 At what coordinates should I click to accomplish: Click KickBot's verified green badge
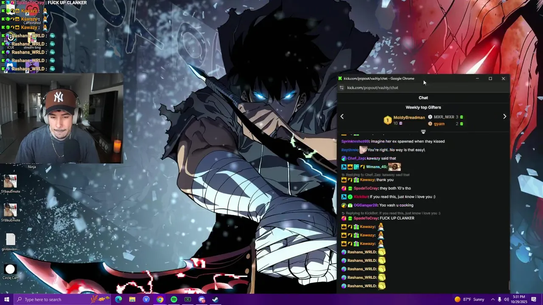click(350, 197)
